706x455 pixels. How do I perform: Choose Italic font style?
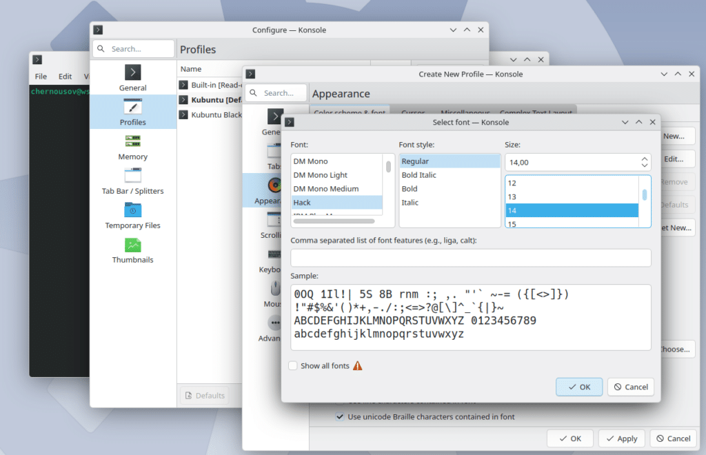pyautogui.click(x=450, y=203)
